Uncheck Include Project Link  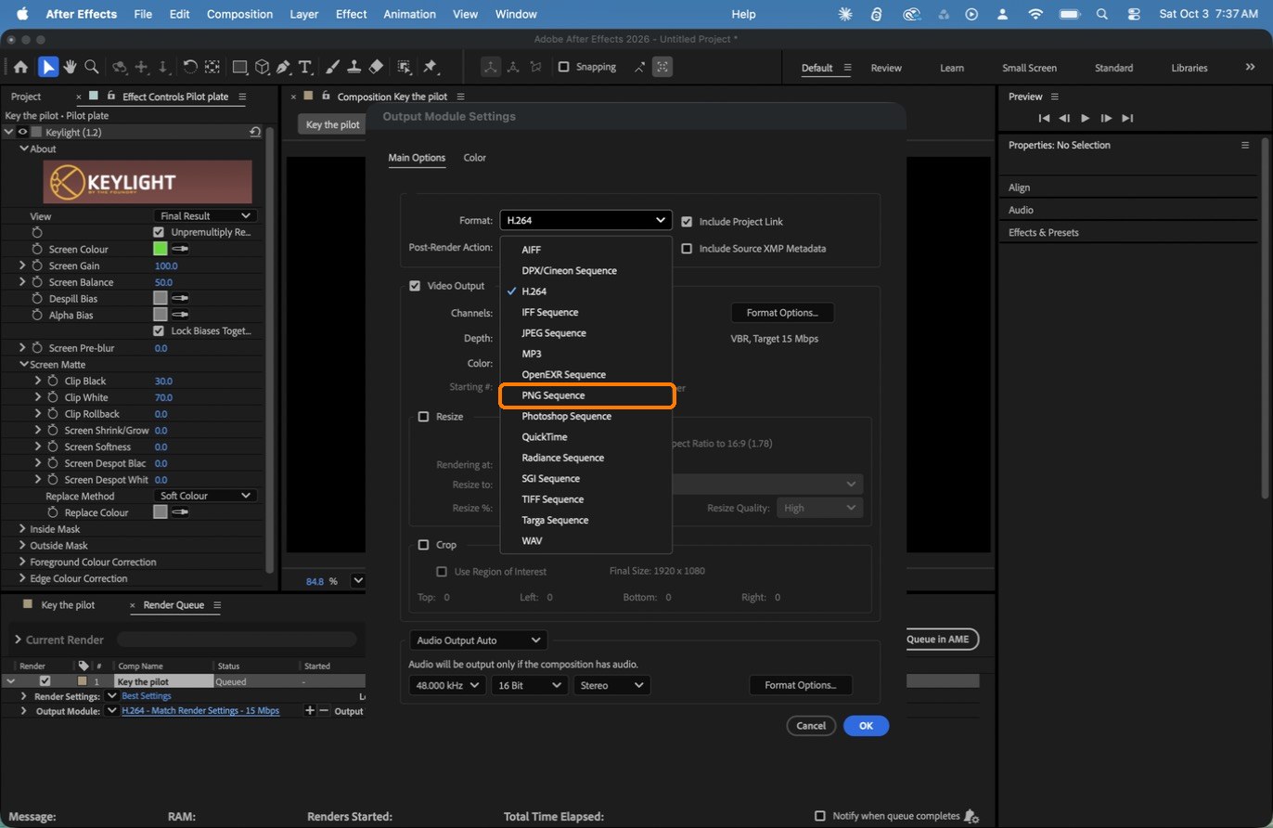(x=687, y=222)
